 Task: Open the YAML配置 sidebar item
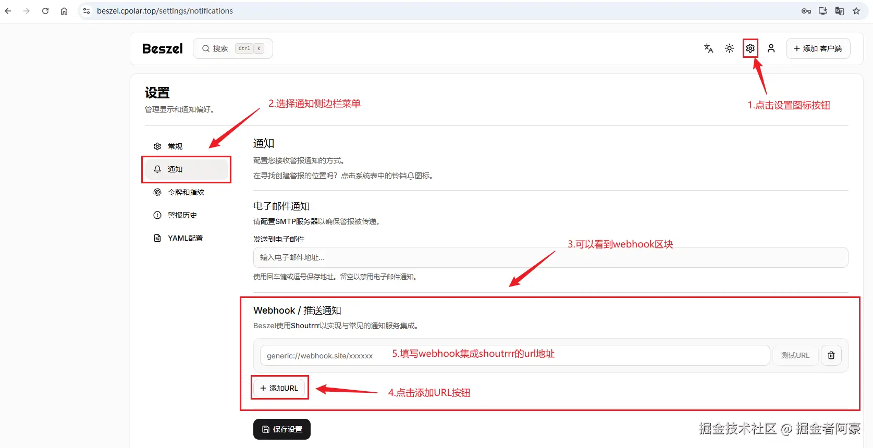[x=187, y=238]
